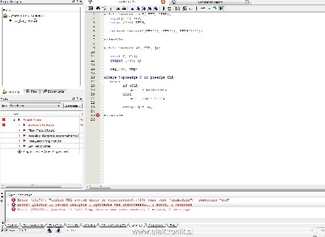Expand the Analysis & Synthesis task
The width and height of the screenshot is (325, 237).
pos(19,125)
